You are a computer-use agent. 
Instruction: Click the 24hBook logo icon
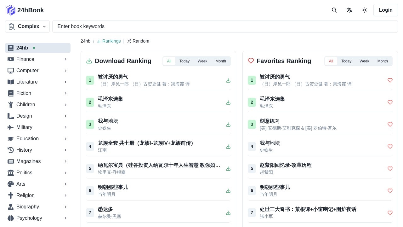click(10, 10)
